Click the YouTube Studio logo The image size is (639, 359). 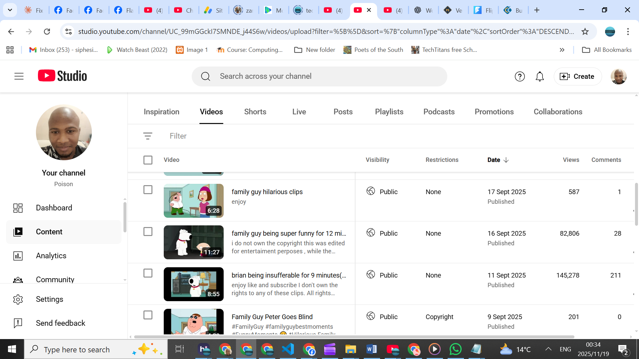pyautogui.click(x=63, y=76)
